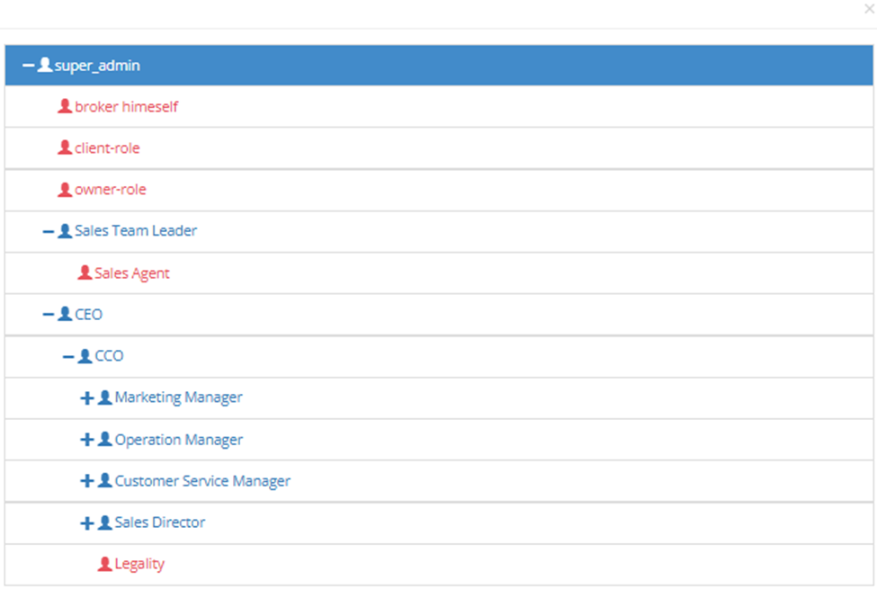The width and height of the screenshot is (877, 598).
Task: Collapse the CEO node
Action: coord(49,315)
